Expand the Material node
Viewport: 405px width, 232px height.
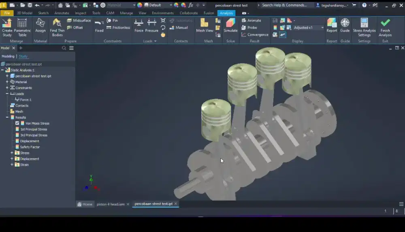[x=7, y=82]
